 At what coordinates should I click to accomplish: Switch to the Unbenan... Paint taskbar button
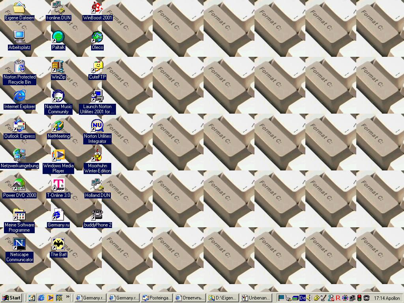256,298
